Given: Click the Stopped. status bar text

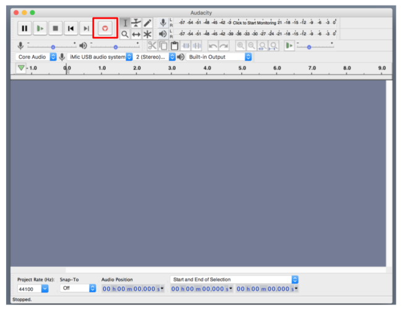Looking at the screenshot, I should 22,300.
